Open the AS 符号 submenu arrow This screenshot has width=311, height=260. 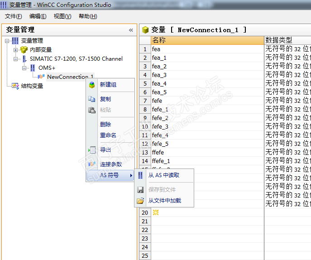point(131,175)
